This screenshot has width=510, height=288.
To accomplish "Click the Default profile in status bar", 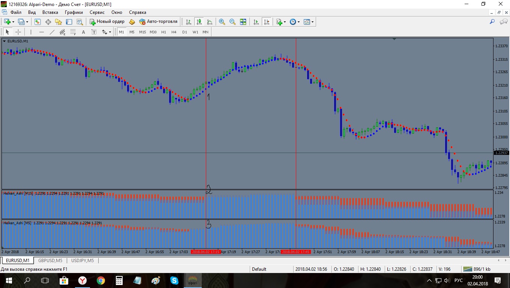I will tap(259, 269).
